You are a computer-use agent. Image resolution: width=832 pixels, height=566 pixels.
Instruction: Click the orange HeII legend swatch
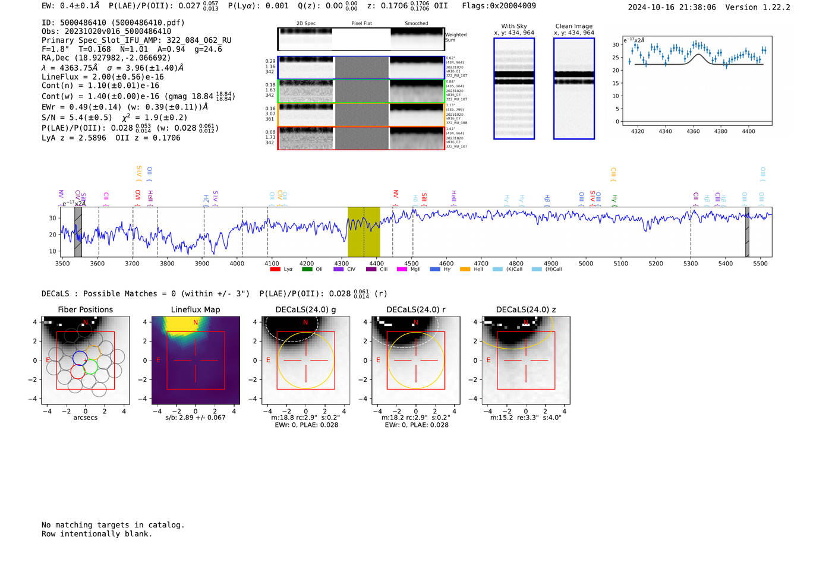tap(465, 269)
